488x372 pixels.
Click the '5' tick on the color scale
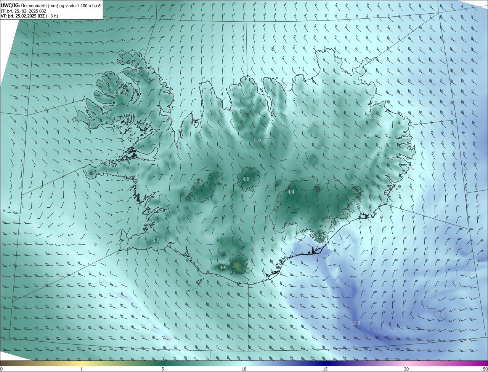(x=163, y=369)
